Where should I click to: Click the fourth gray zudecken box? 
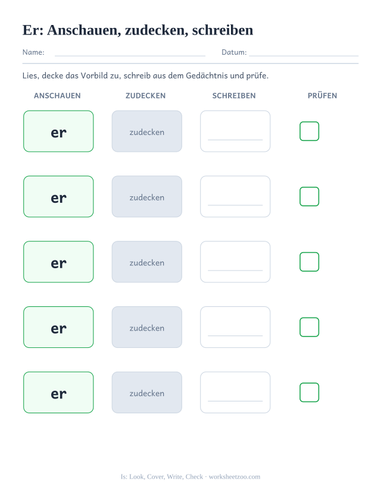point(147,327)
